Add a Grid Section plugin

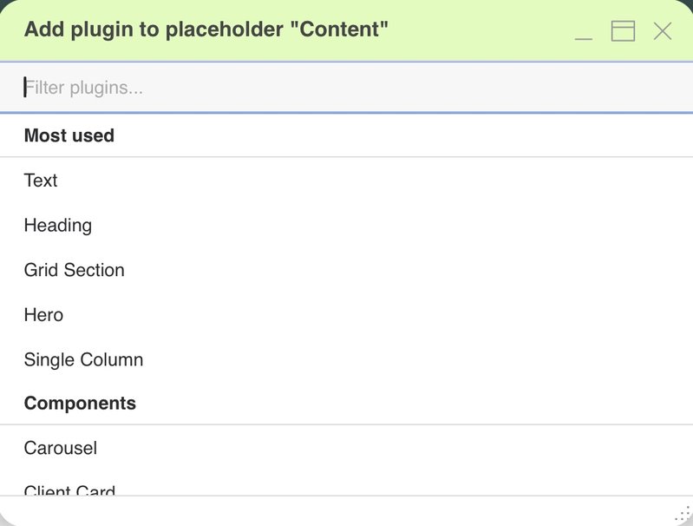347,270
